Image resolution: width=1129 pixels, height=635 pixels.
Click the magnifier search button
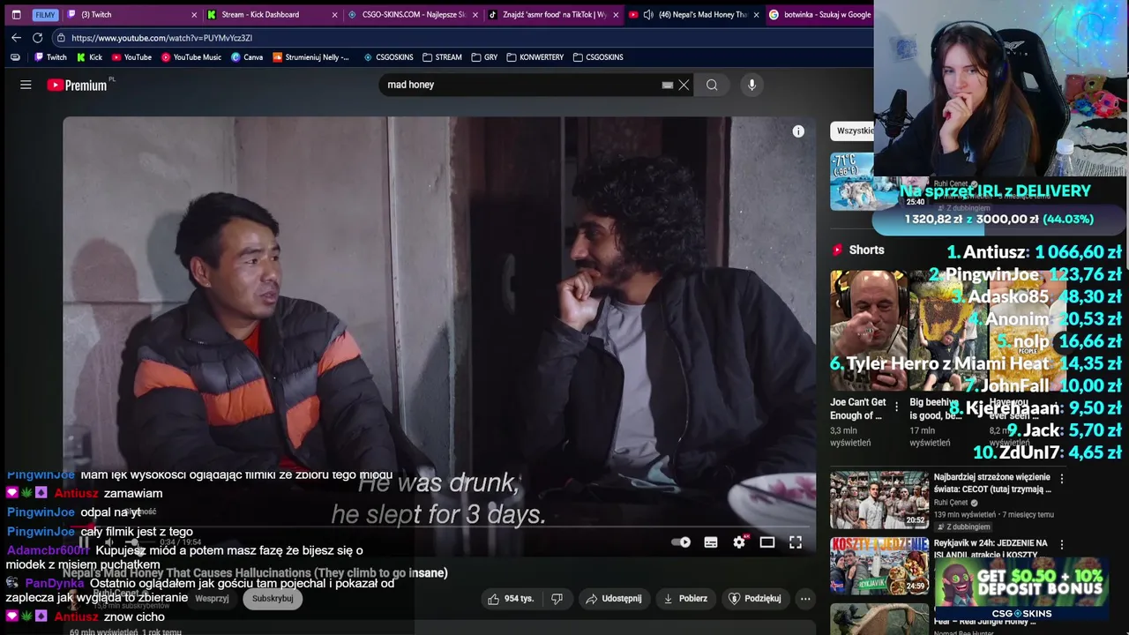[712, 85]
